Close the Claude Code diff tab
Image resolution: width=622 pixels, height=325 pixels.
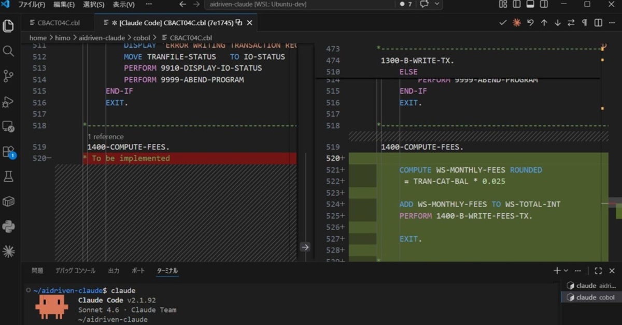pyautogui.click(x=250, y=23)
